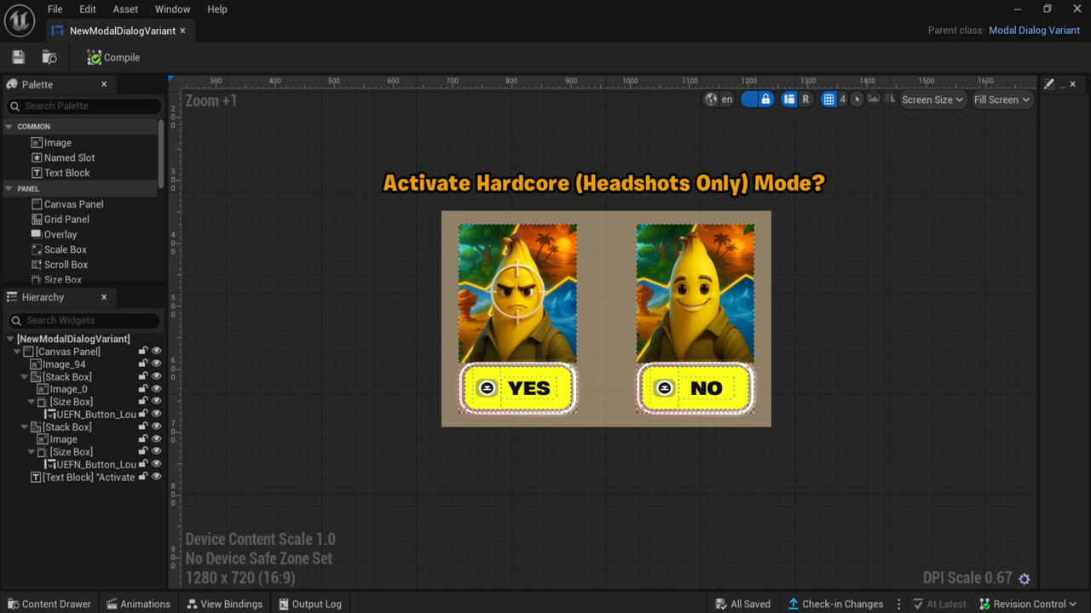This screenshot has height=613, width=1091.
Task: Select Grid Panel widget in Palette
Action: click(x=60, y=220)
